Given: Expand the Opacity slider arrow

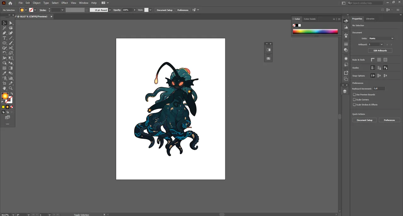Looking at the screenshot, I should 134,10.
